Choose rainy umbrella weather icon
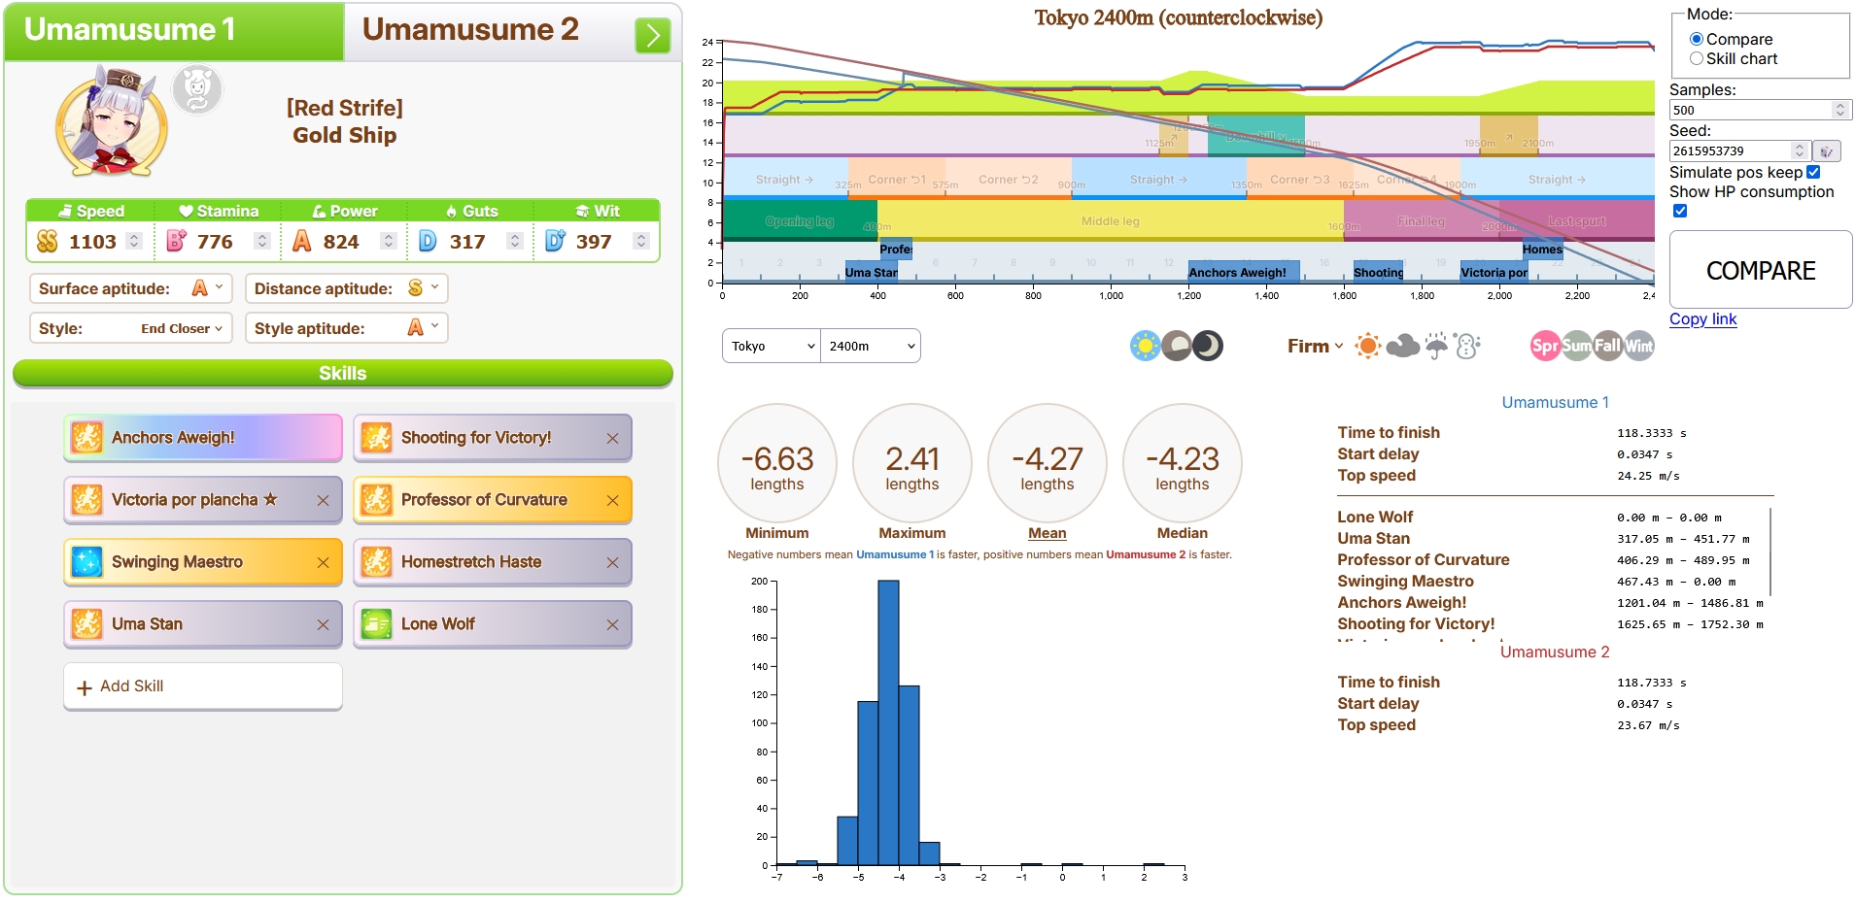The image size is (1855, 903). (x=1436, y=346)
